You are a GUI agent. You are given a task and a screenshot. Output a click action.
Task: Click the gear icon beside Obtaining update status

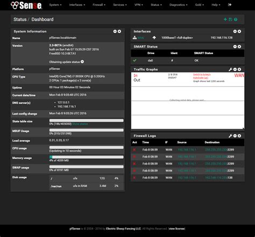click(82, 62)
